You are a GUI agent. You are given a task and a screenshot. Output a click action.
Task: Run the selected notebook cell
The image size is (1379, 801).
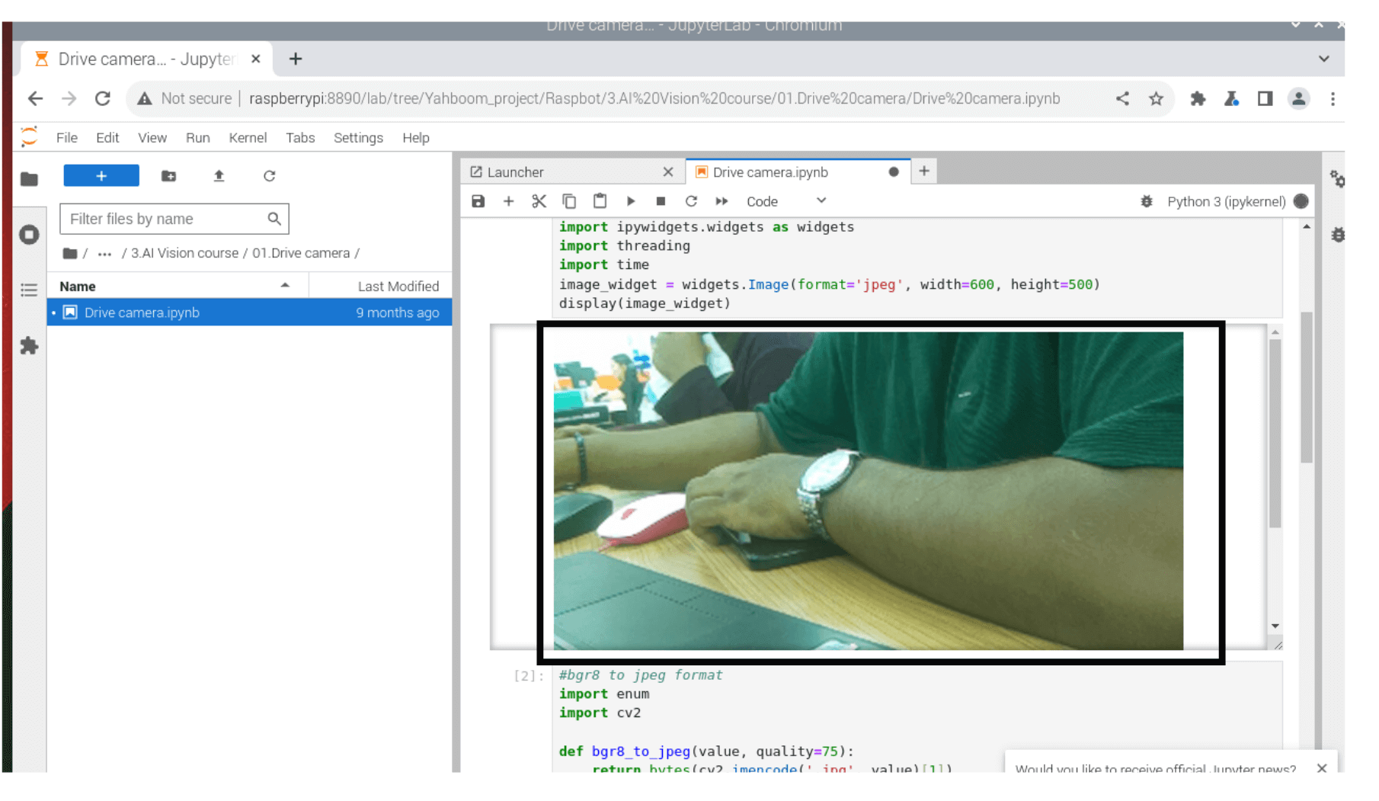(x=631, y=200)
